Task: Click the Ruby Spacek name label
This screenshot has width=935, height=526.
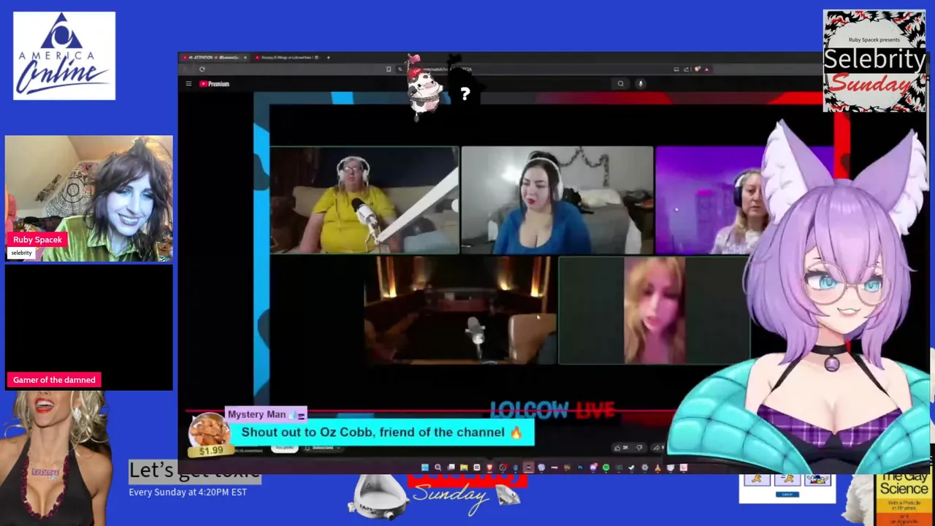Action: (x=37, y=240)
